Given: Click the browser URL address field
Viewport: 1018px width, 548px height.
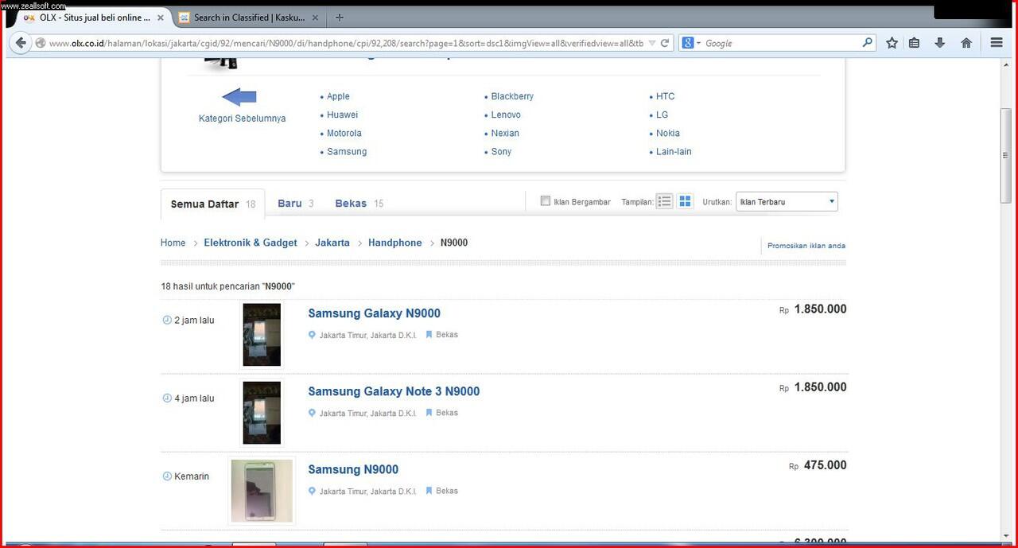Looking at the screenshot, I should pos(347,43).
